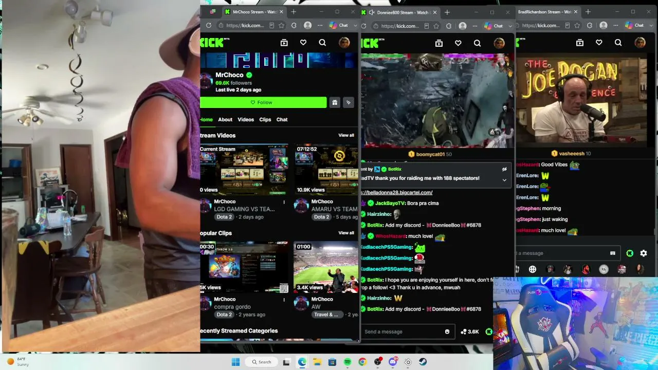
Task: Open Copilot Chat in the MrChoco browser window
Action: pos(339,25)
